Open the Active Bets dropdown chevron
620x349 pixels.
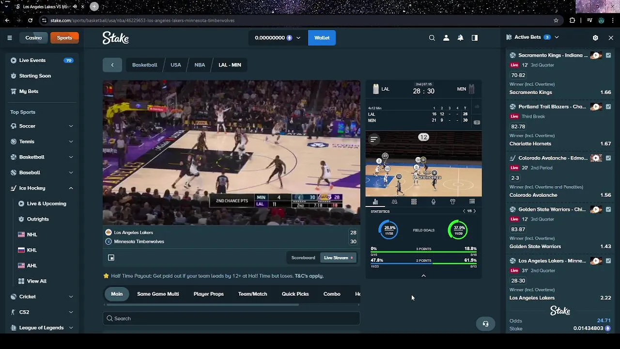tap(557, 37)
